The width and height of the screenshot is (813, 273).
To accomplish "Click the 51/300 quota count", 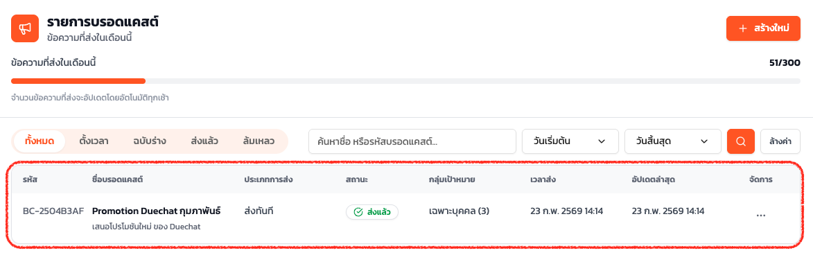I will [x=785, y=63].
